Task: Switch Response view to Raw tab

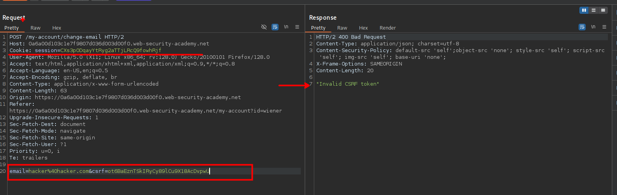Action: tap(342, 28)
